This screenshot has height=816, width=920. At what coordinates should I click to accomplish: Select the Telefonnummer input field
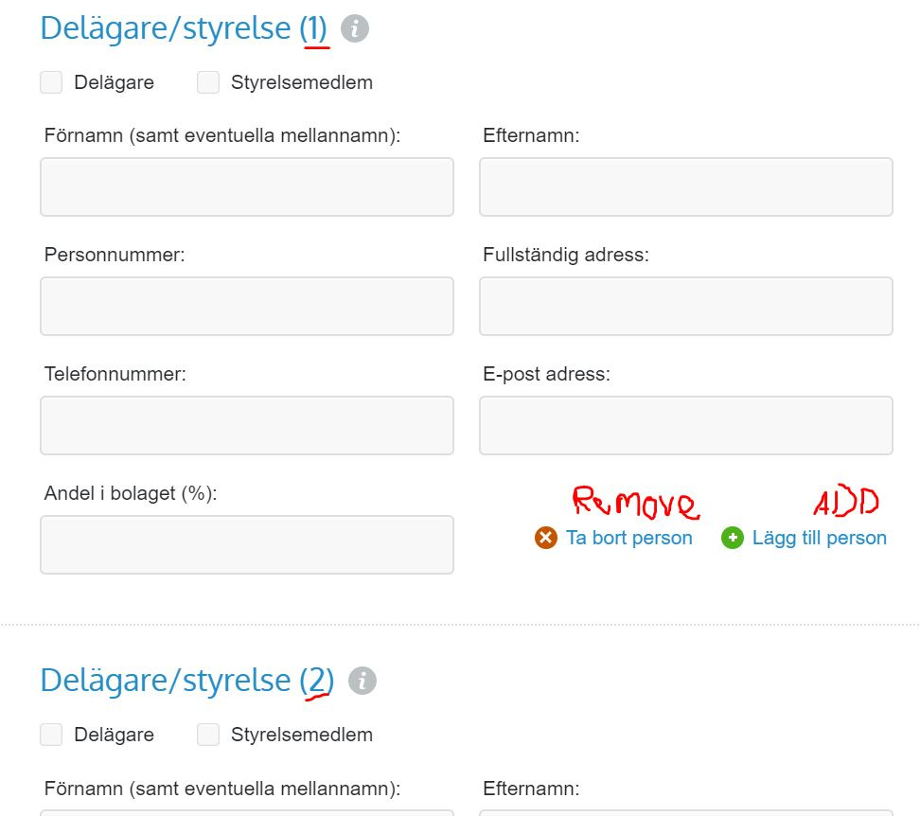coord(247,425)
